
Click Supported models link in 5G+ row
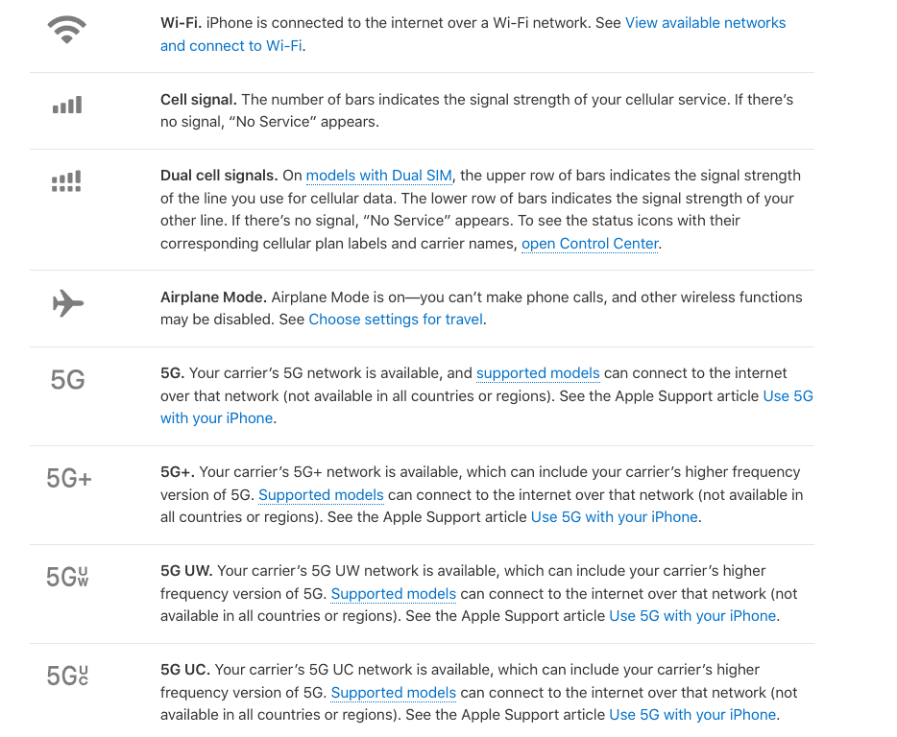(321, 495)
